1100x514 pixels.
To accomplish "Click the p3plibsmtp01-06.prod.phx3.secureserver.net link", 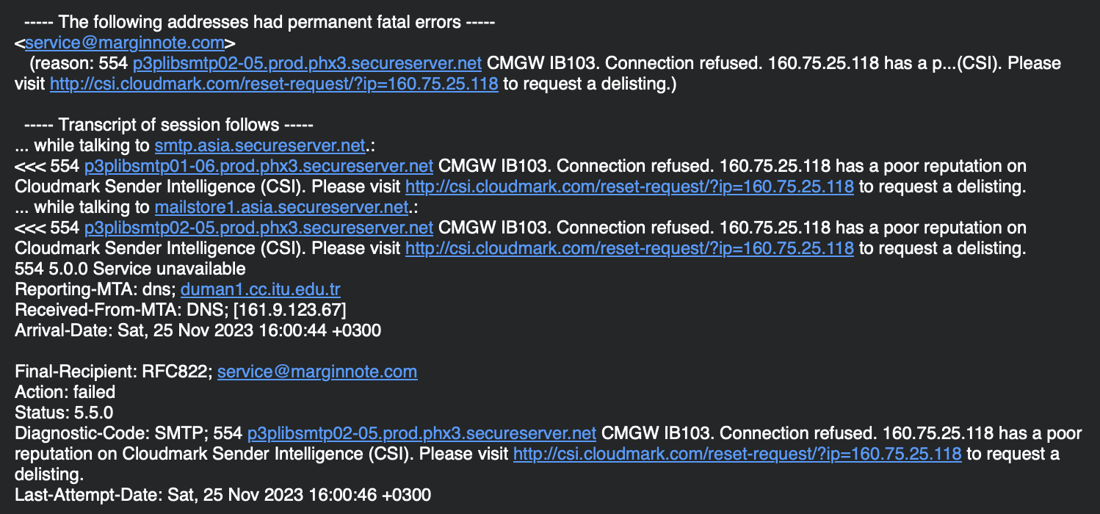I will (x=258, y=166).
